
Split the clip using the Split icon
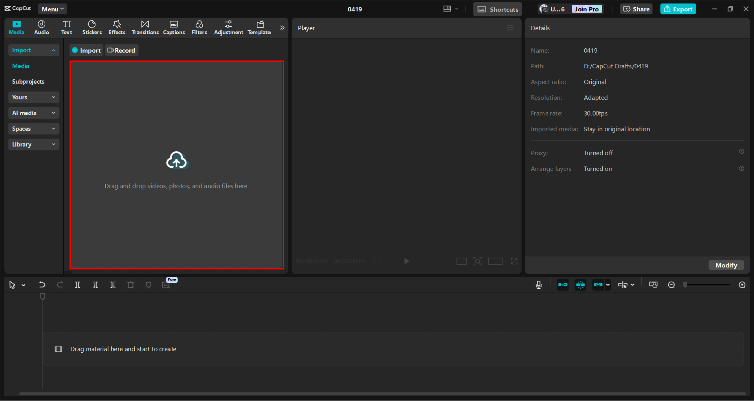[77, 285]
